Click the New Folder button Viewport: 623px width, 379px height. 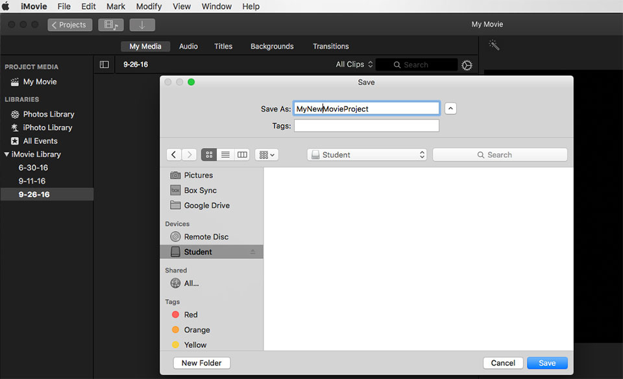click(202, 363)
